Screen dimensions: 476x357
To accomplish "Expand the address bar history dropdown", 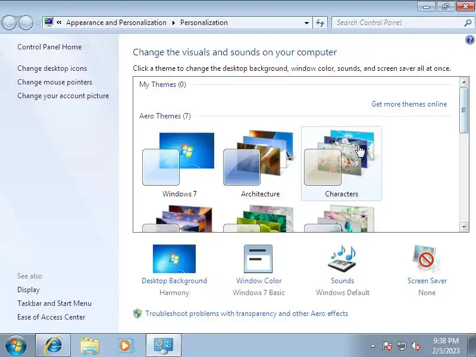I will point(306,23).
